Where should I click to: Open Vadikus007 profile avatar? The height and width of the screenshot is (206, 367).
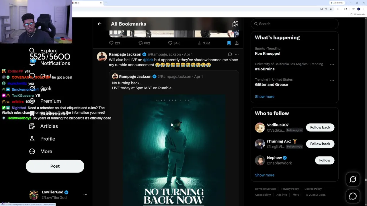260,127
